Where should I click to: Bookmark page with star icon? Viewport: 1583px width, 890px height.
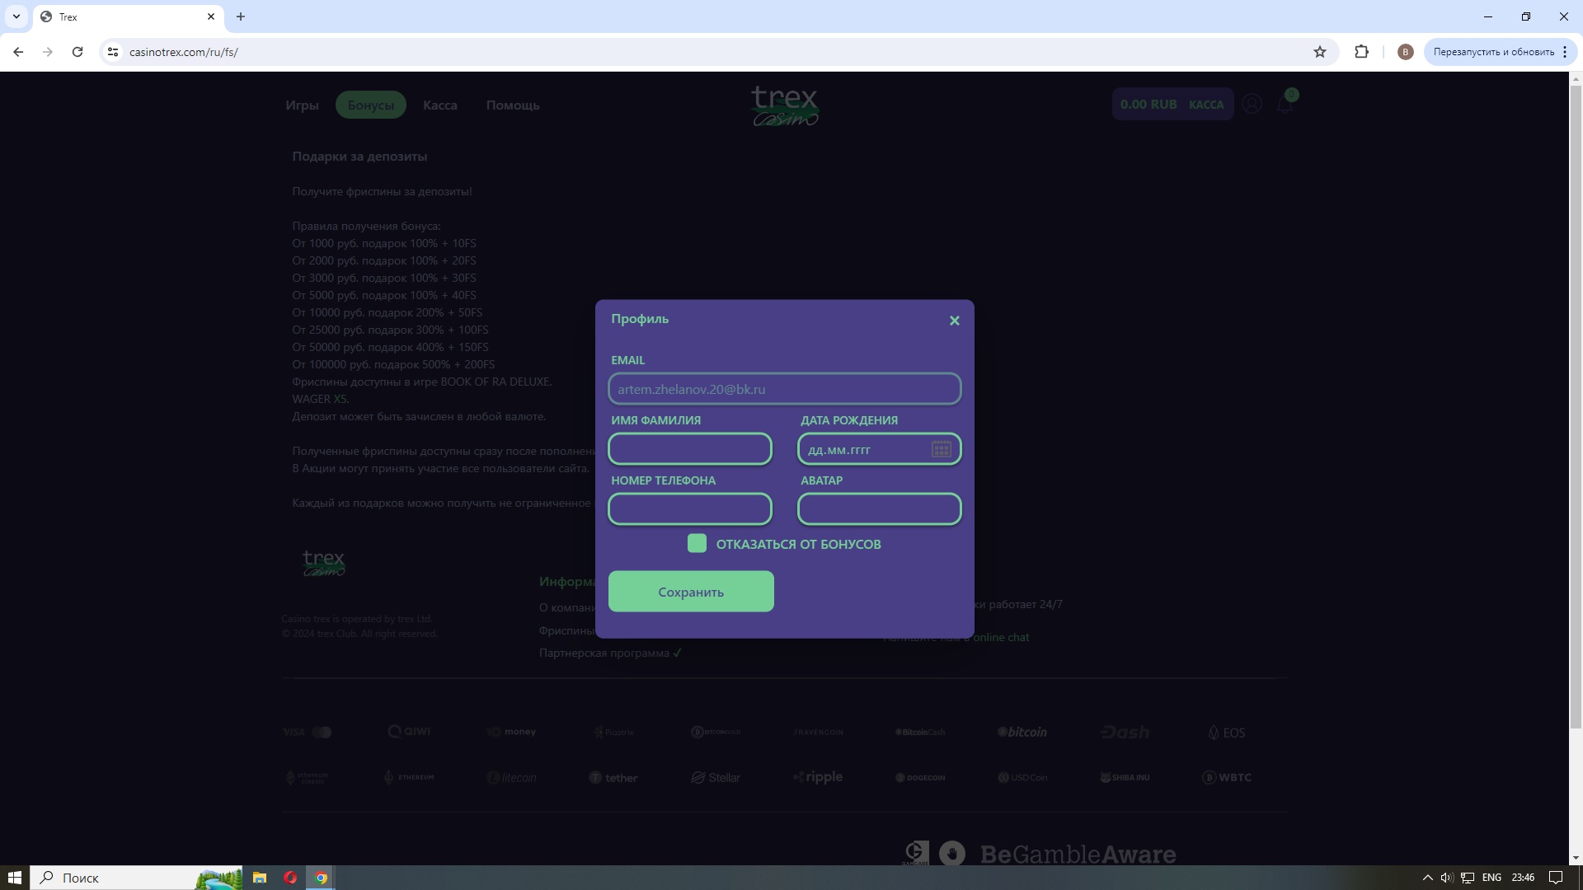point(1320,52)
